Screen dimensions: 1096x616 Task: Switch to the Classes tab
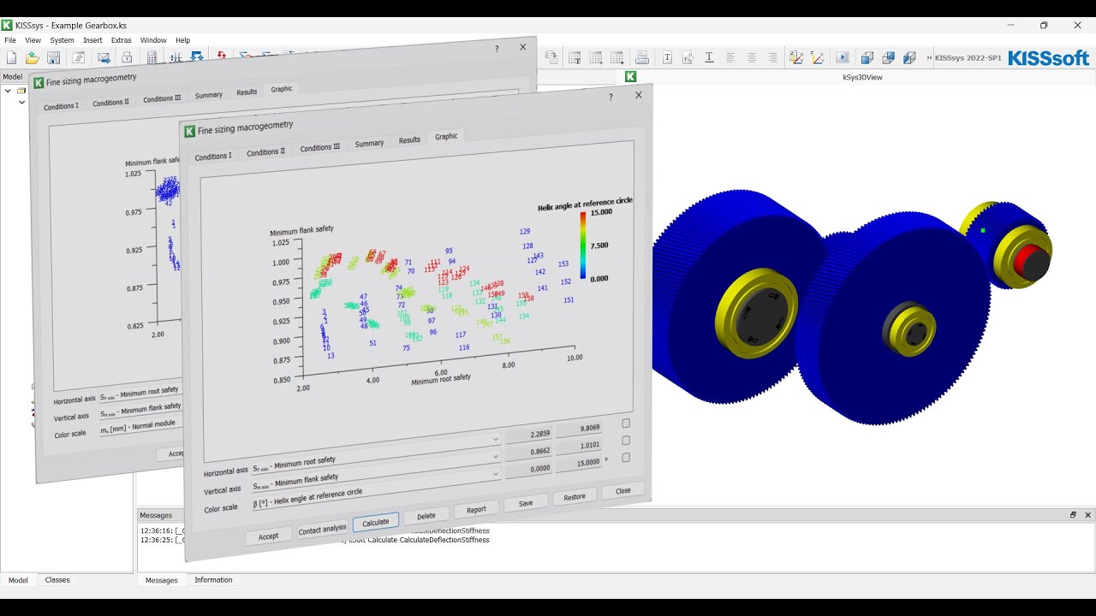[x=57, y=580]
